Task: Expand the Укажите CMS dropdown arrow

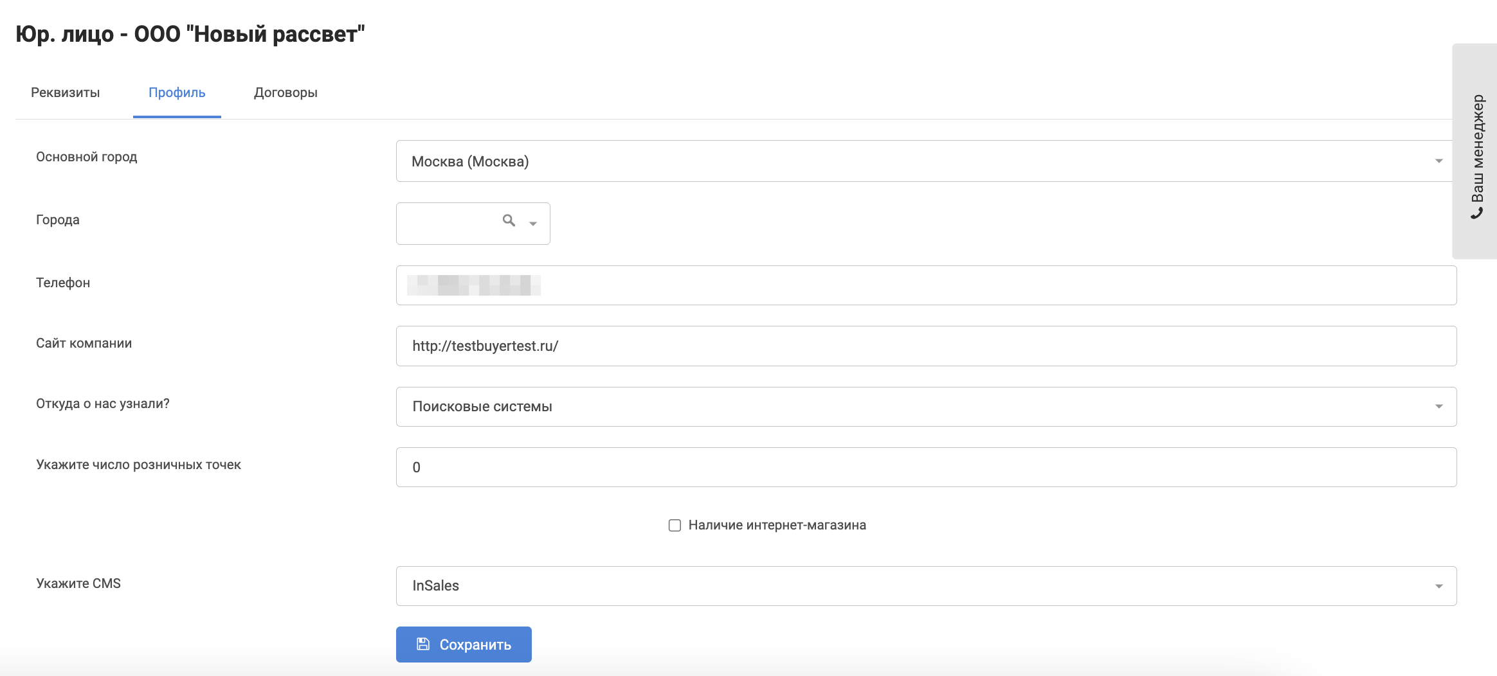Action: point(1438,586)
